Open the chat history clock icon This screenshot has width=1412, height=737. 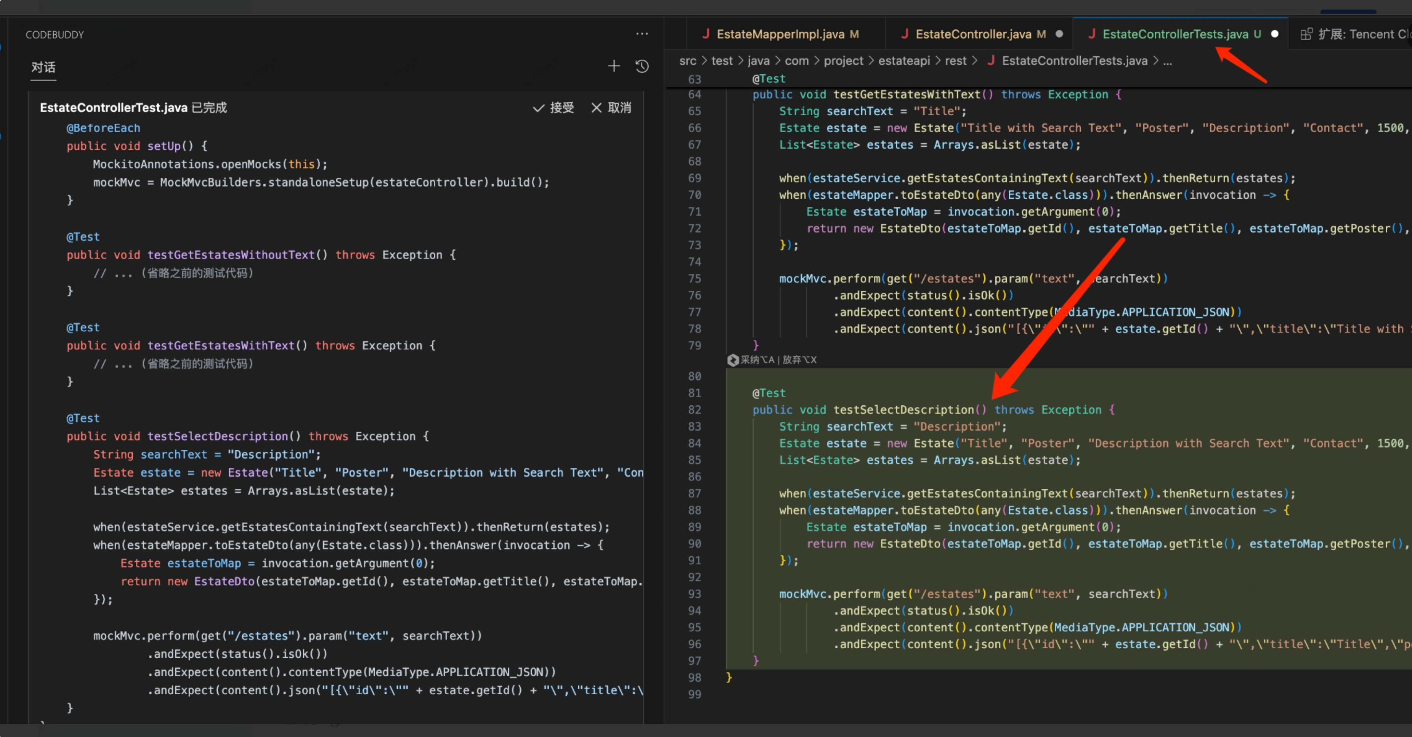click(642, 66)
